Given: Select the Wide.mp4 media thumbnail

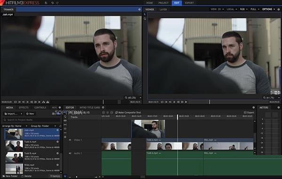Looking at the screenshot, I should pyautogui.click(x=14, y=169).
